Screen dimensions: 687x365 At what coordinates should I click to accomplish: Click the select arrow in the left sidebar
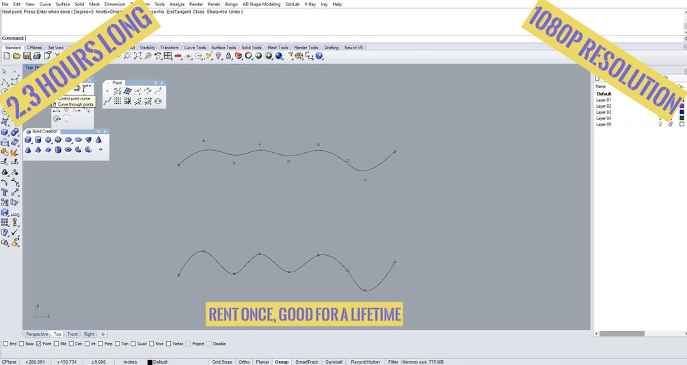pos(5,71)
